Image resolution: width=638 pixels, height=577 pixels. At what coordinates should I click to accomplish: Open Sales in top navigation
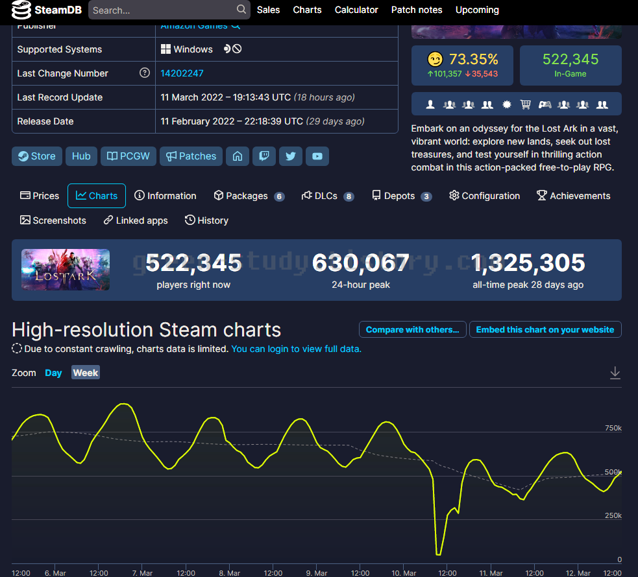(x=268, y=10)
